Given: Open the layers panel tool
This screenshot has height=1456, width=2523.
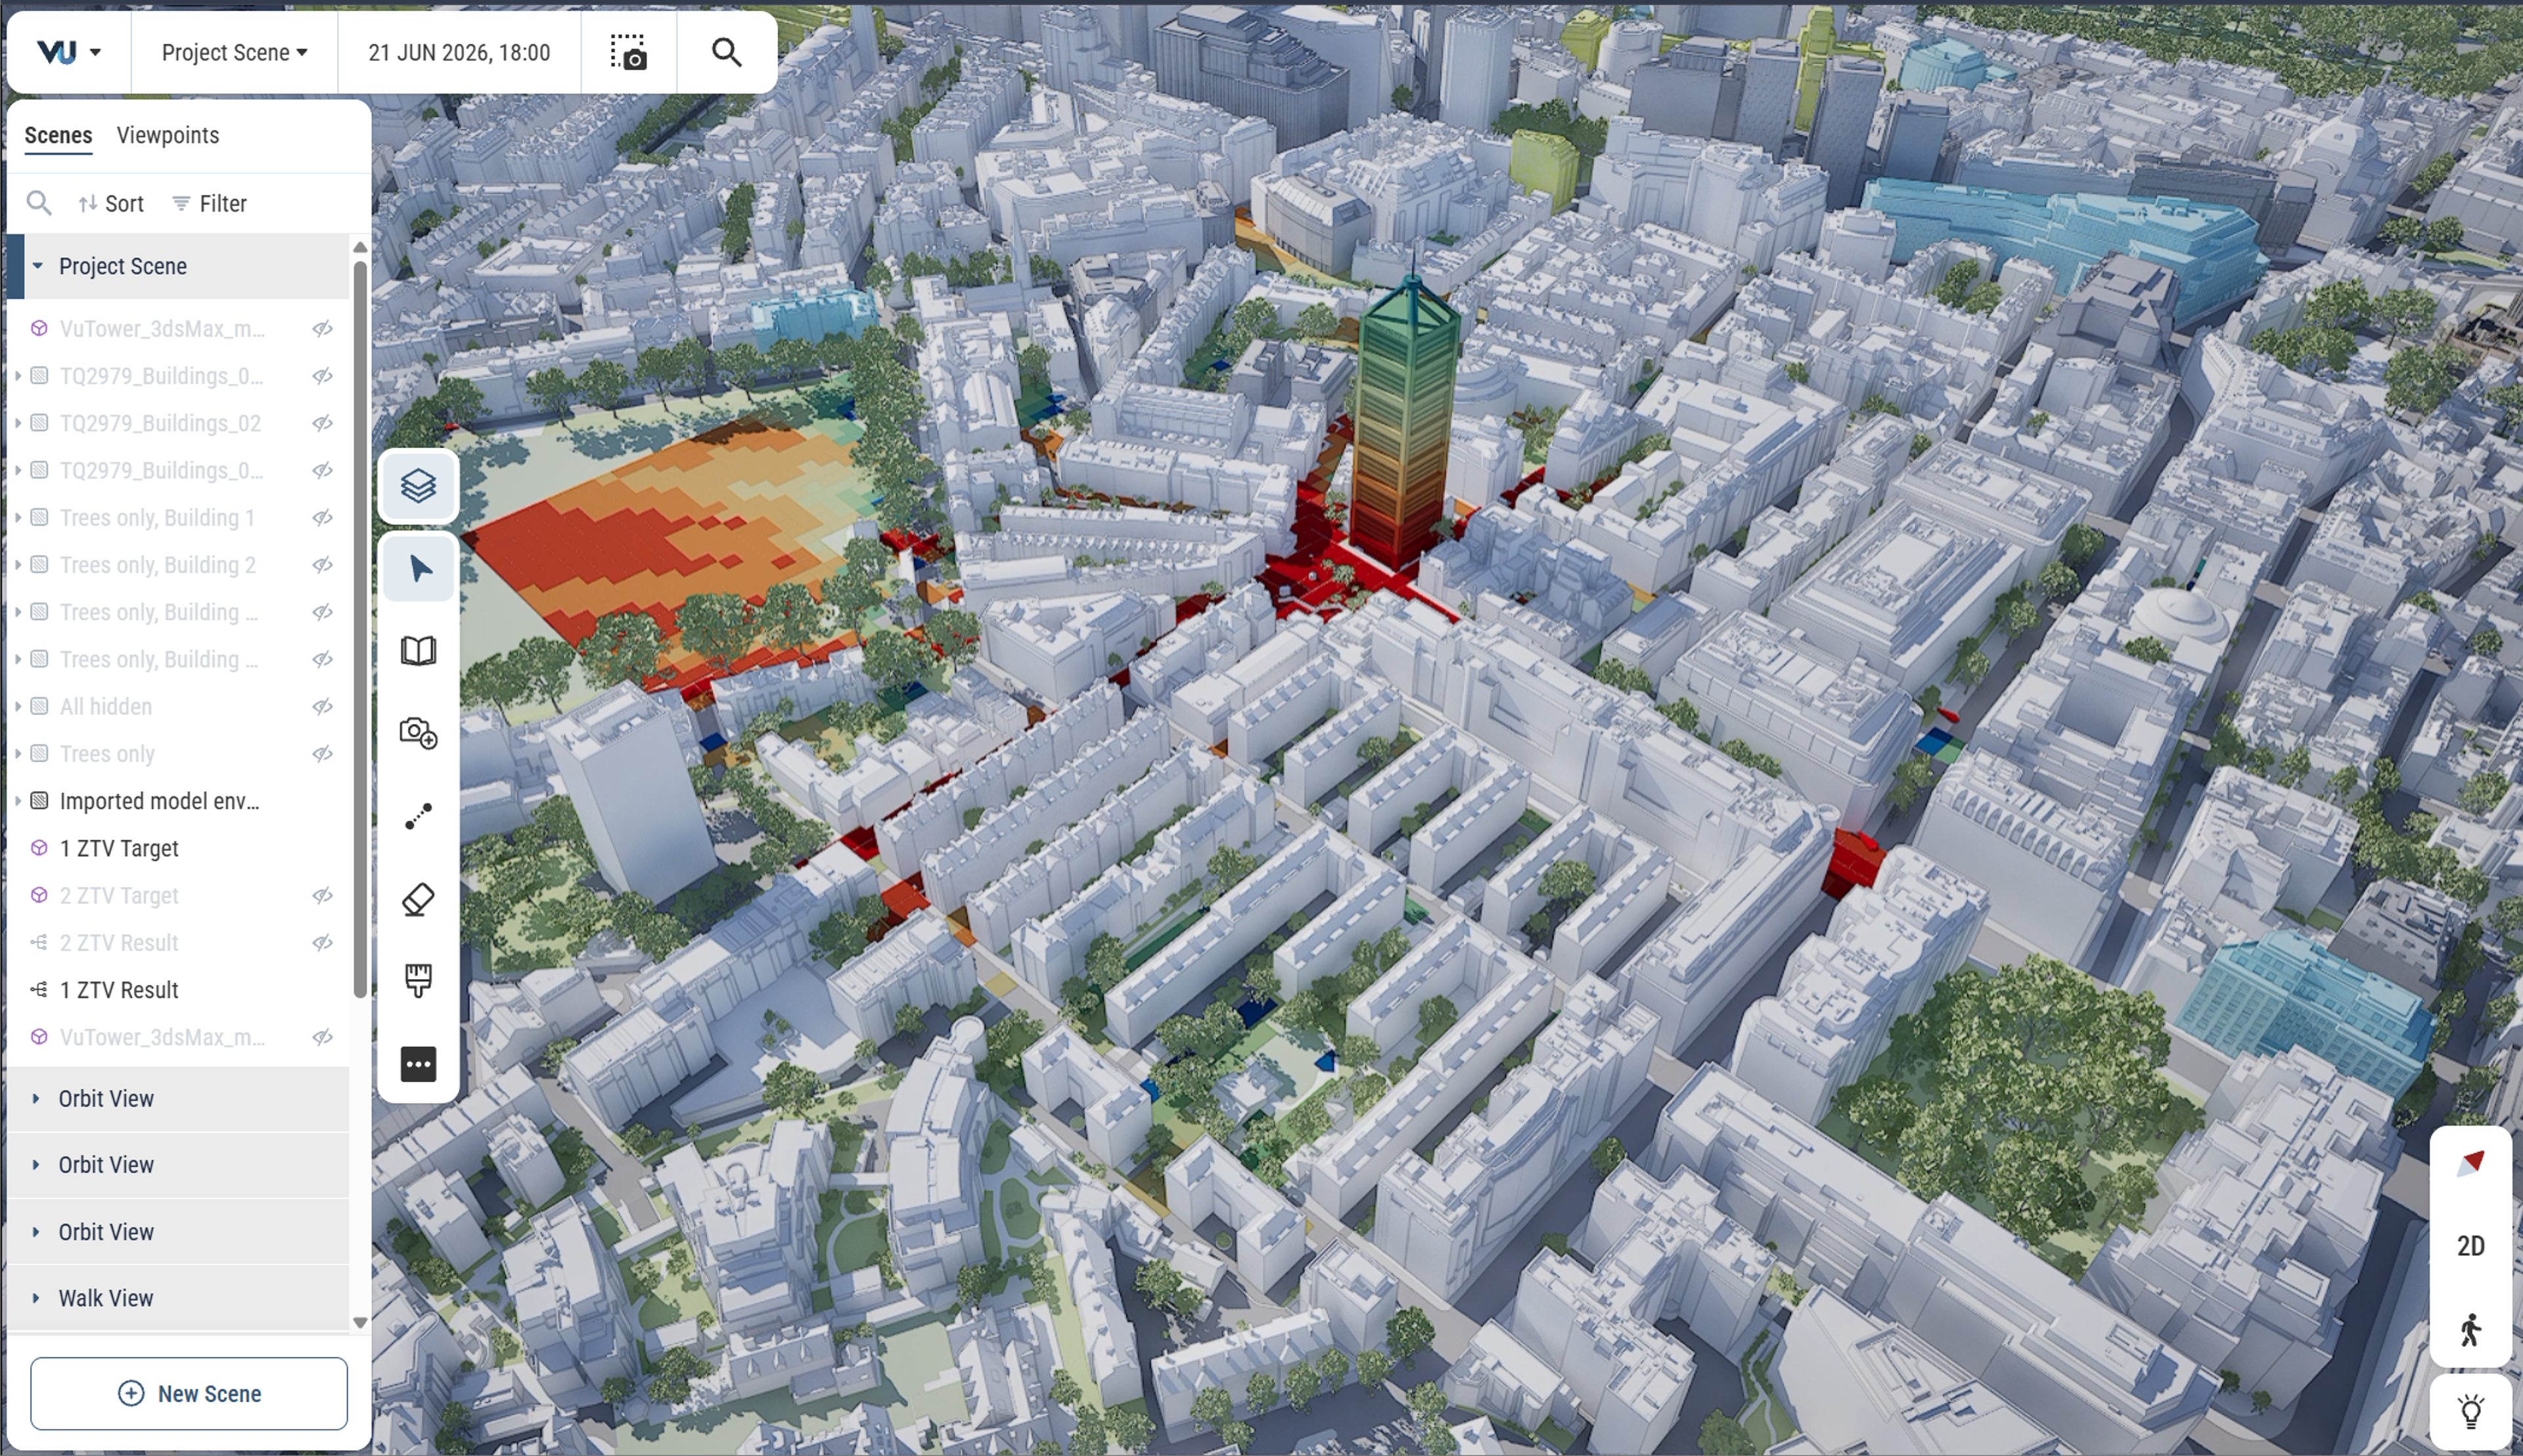Looking at the screenshot, I should [418, 486].
